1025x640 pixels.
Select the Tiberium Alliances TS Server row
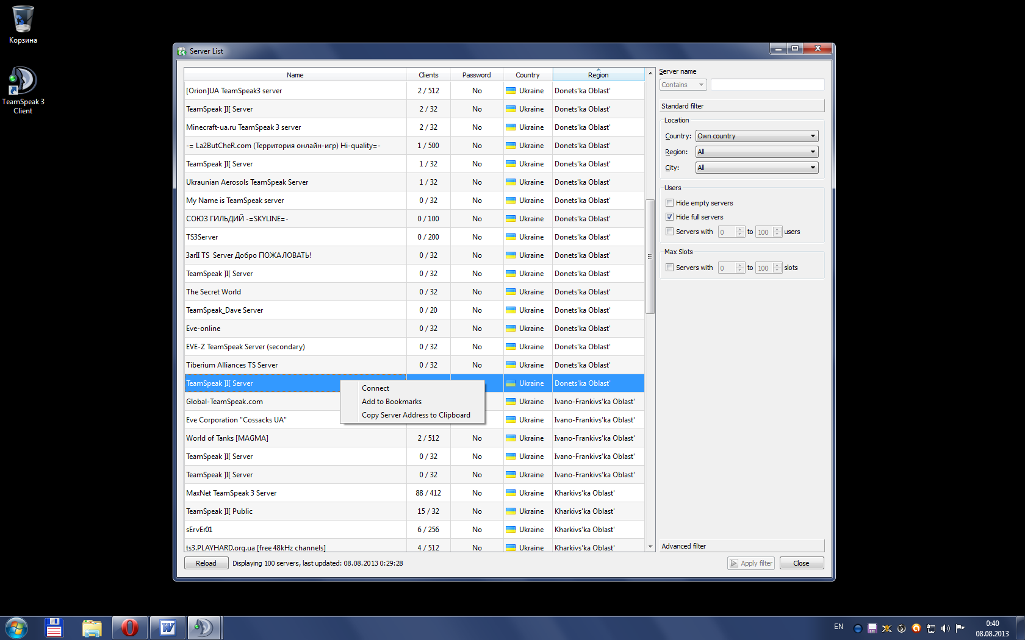point(414,365)
